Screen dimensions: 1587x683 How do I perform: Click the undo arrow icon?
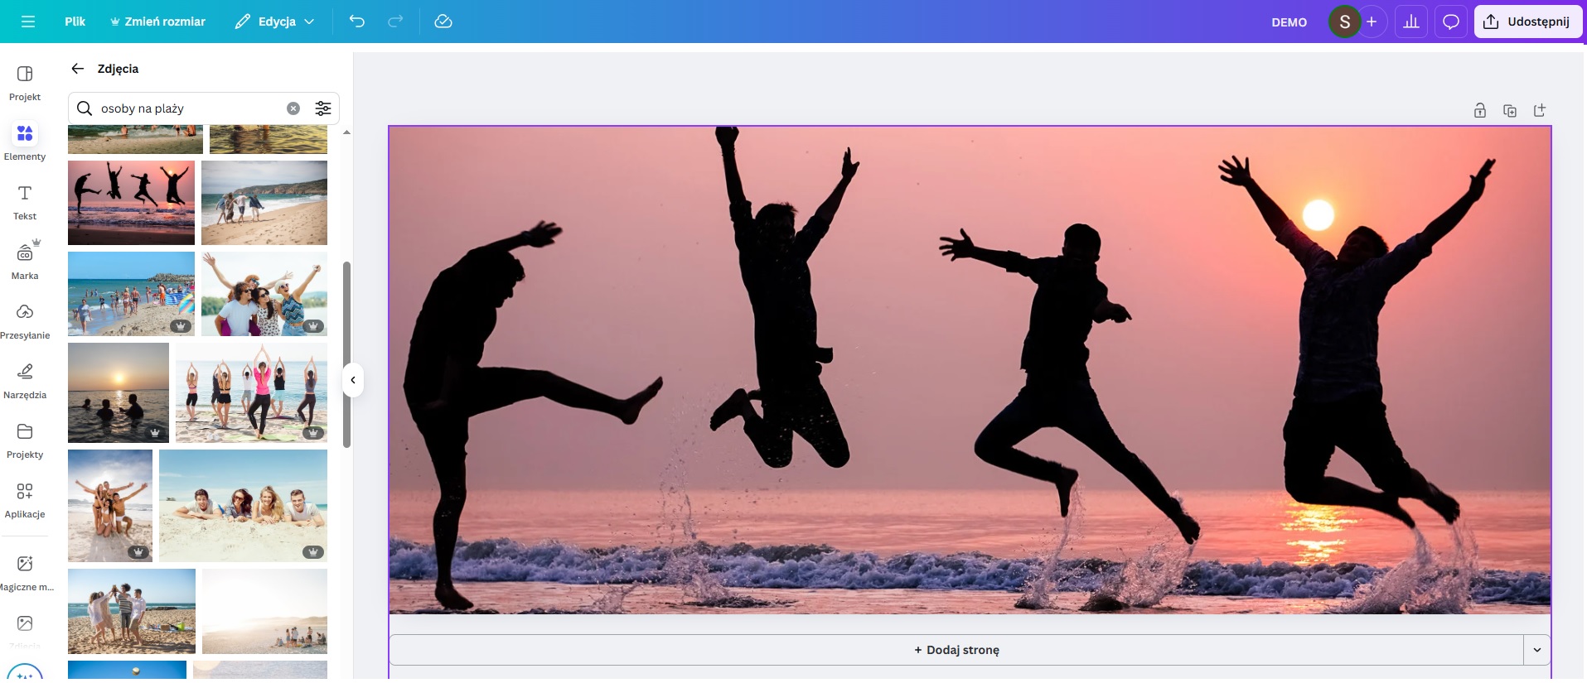coord(357,22)
